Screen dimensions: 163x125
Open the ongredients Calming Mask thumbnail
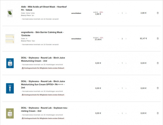[x=10, y=38]
